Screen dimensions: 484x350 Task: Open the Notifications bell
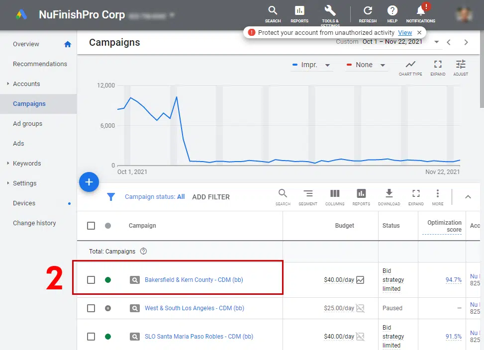[421, 13]
